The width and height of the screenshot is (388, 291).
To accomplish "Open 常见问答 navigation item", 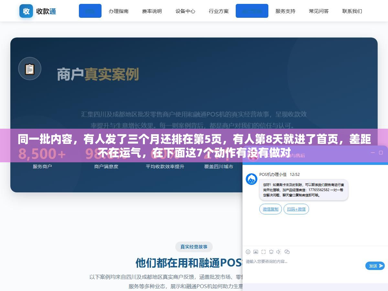I will 318,11.
